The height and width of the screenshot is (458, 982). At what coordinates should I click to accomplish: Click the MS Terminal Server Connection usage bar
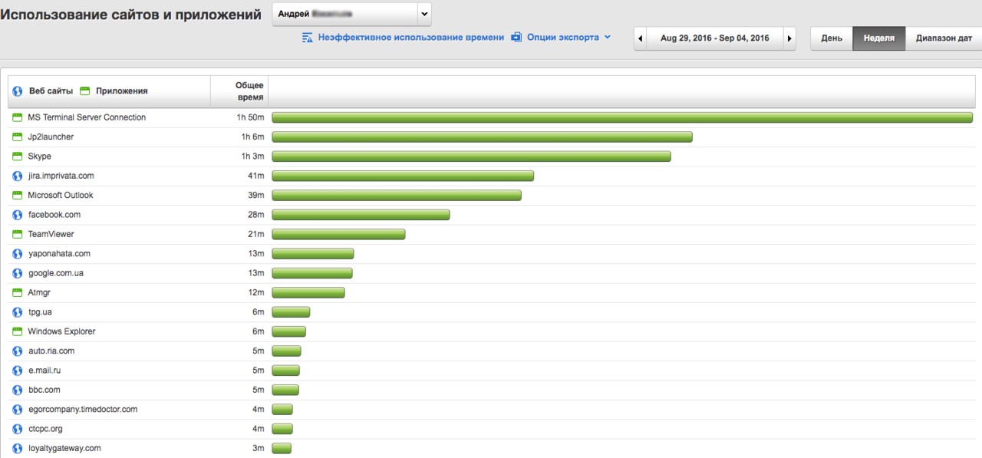[622, 117]
